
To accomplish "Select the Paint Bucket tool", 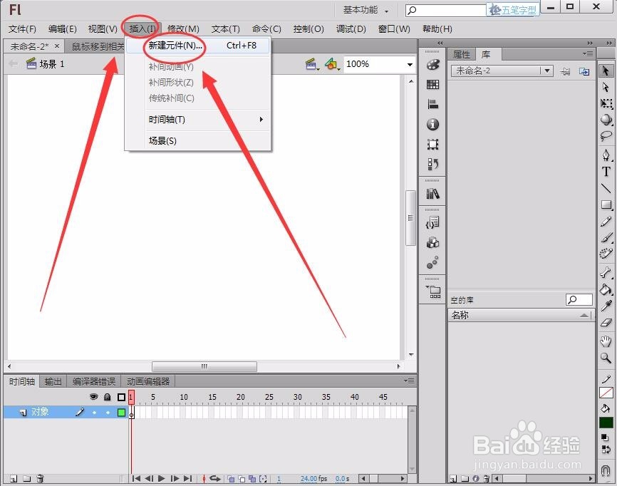I will 606,289.
